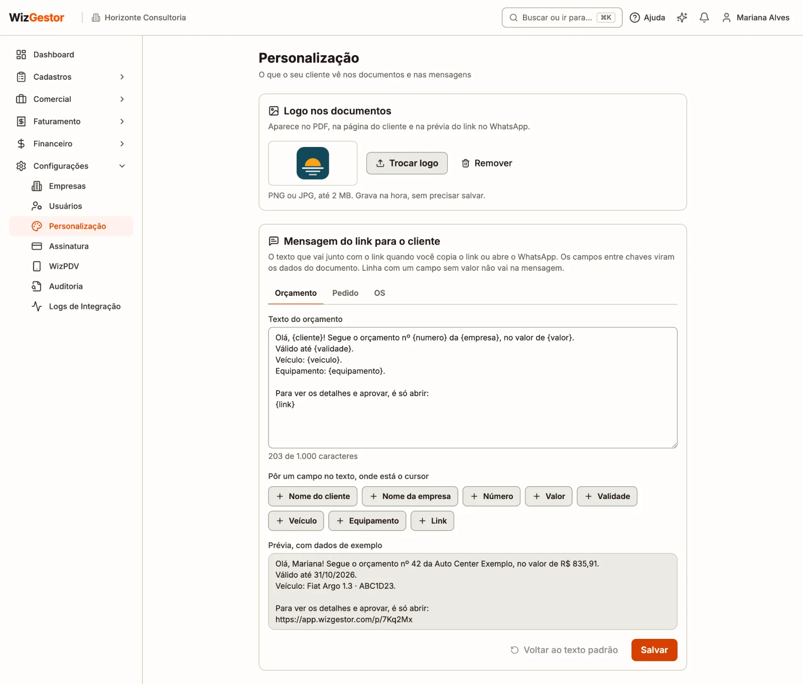This screenshot has height=684, width=803.
Task: Click the Configurações gear icon
Action: pyautogui.click(x=21, y=166)
